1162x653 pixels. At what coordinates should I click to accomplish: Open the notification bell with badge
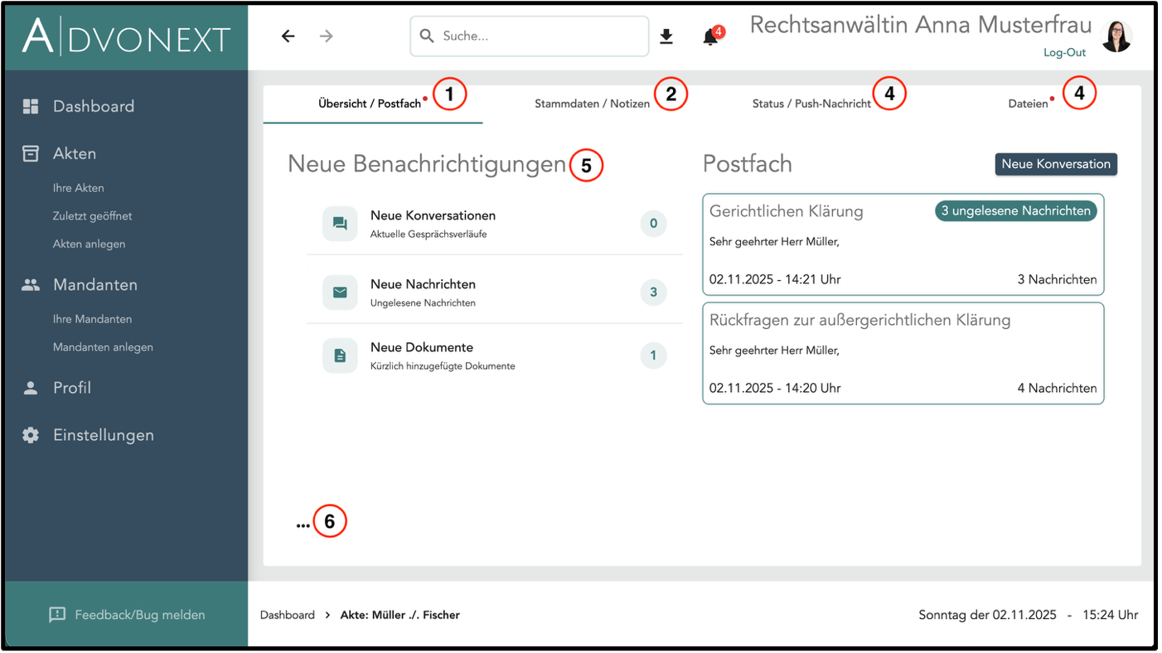pos(710,37)
